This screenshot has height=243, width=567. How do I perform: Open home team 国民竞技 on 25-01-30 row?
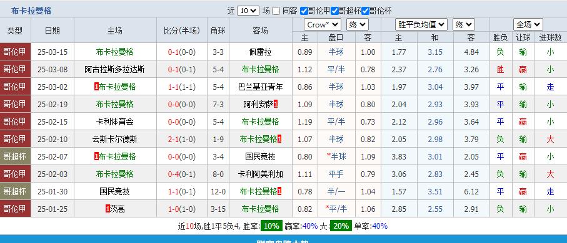(114, 192)
